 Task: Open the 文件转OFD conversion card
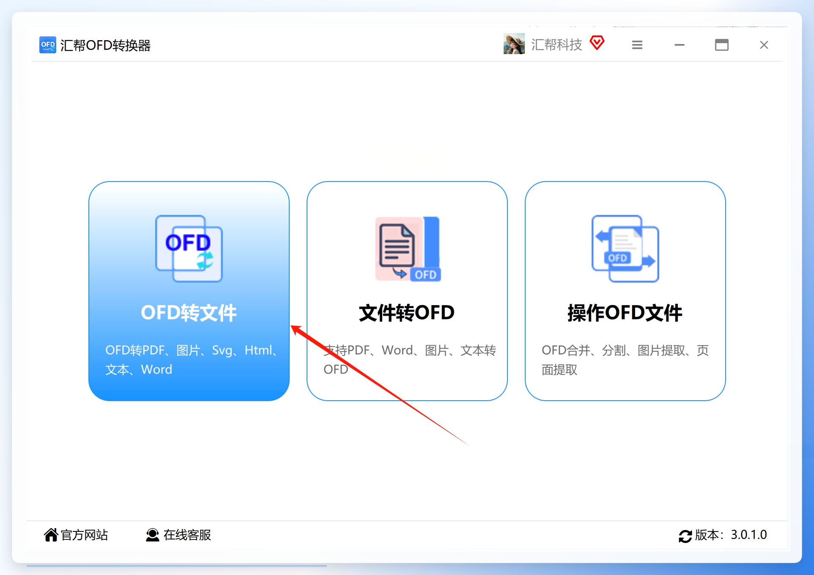[407, 291]
